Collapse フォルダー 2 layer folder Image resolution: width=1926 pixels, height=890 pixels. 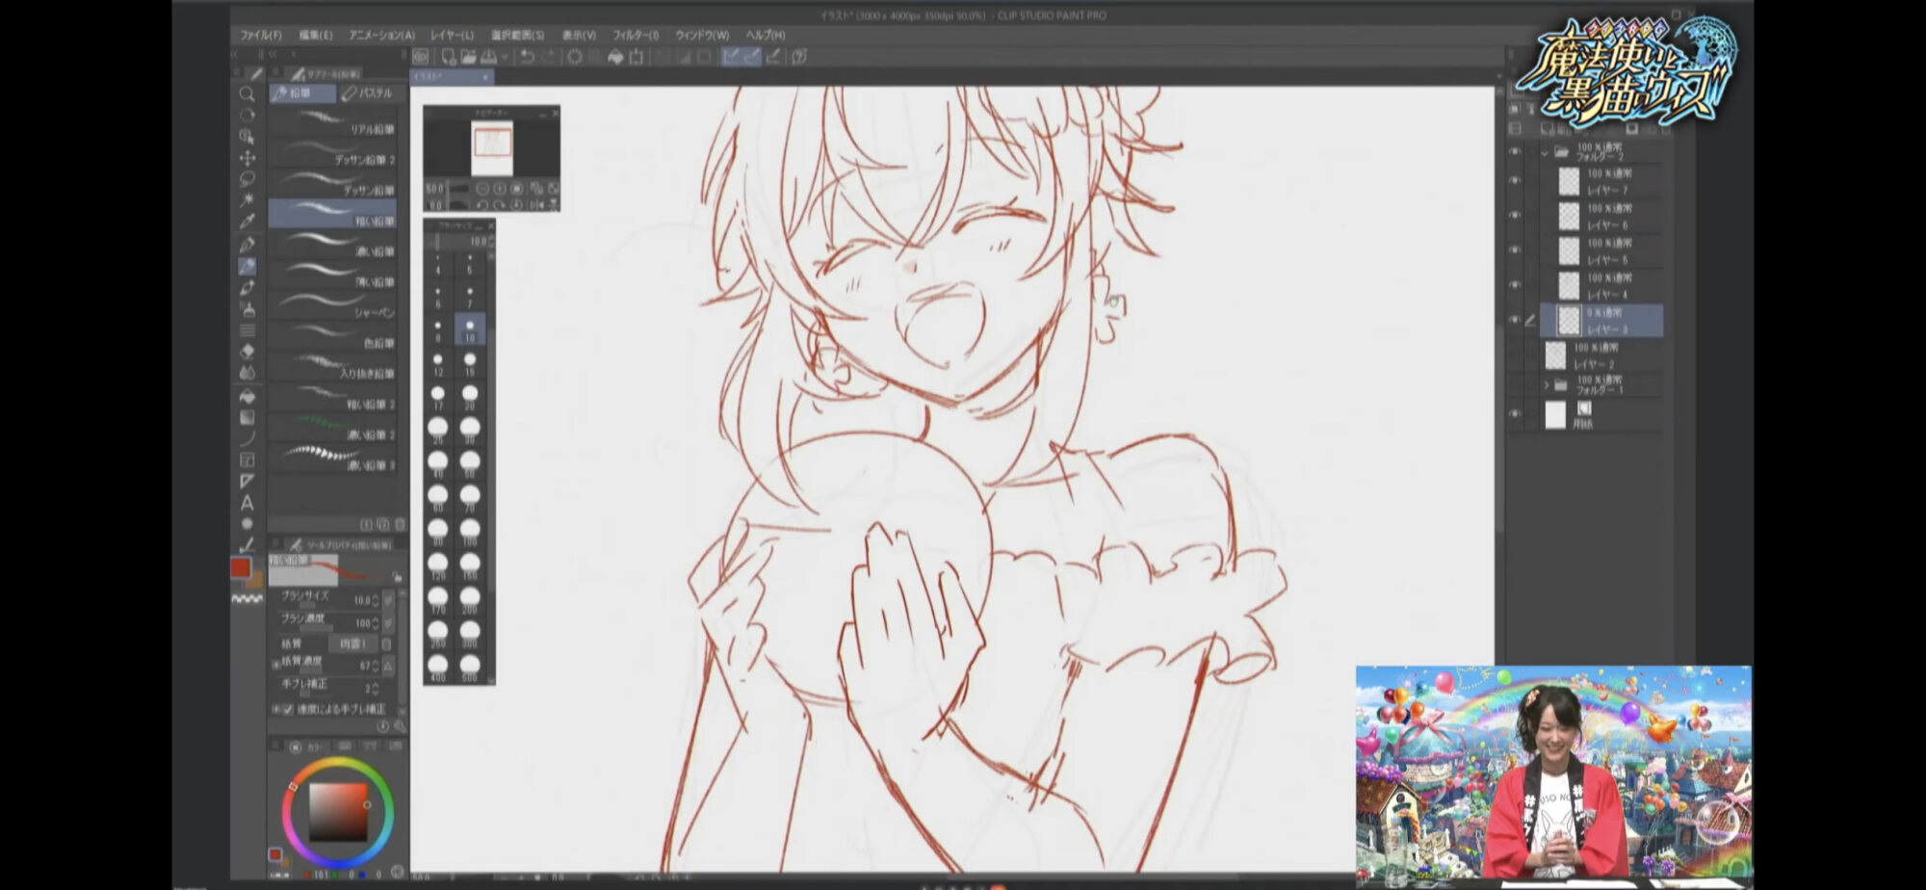[1546, 152]
